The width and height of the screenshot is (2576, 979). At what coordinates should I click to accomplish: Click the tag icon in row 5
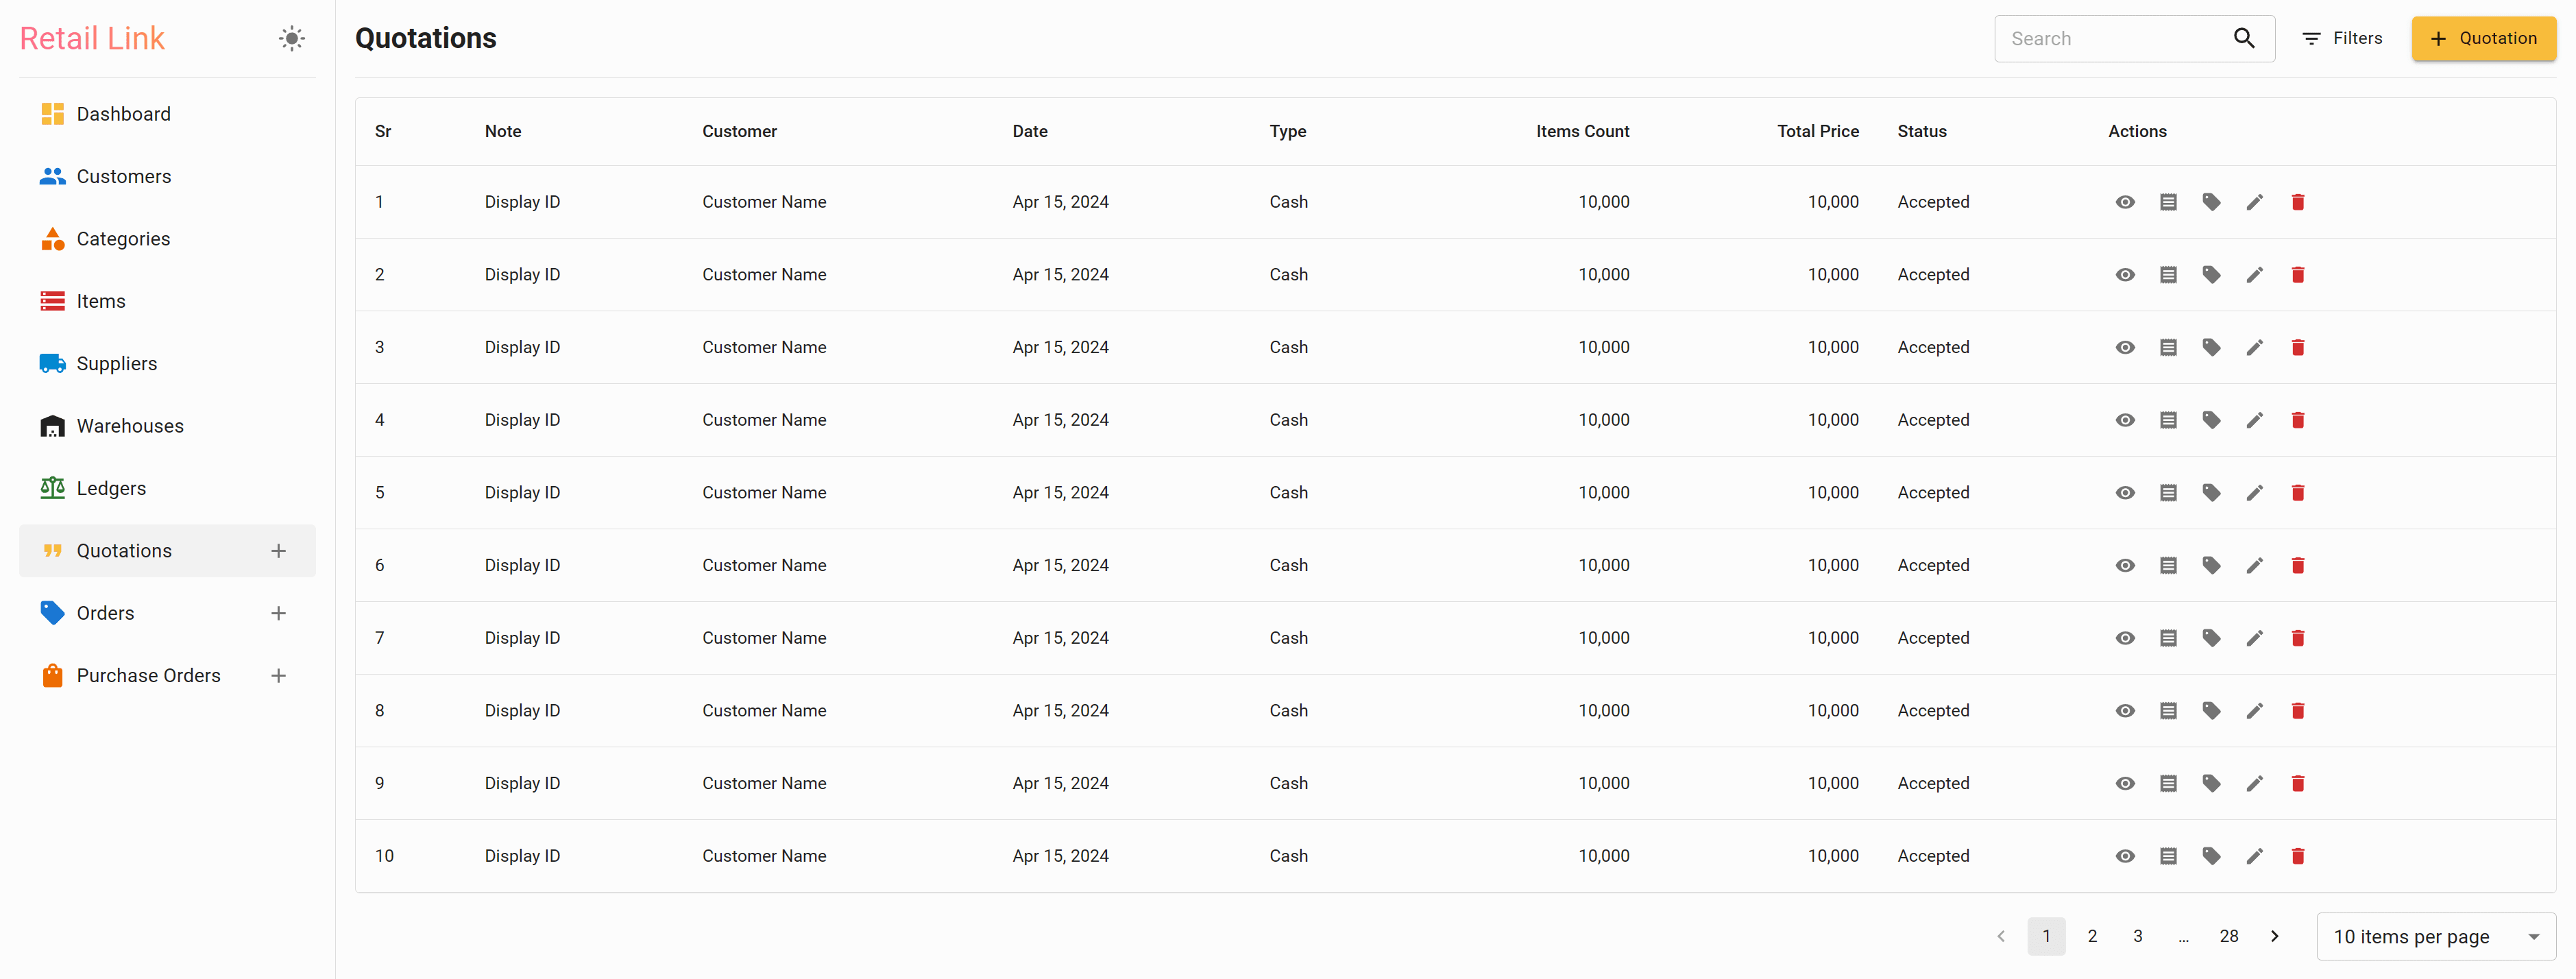pyautogui.click(x=2211, y=492)
